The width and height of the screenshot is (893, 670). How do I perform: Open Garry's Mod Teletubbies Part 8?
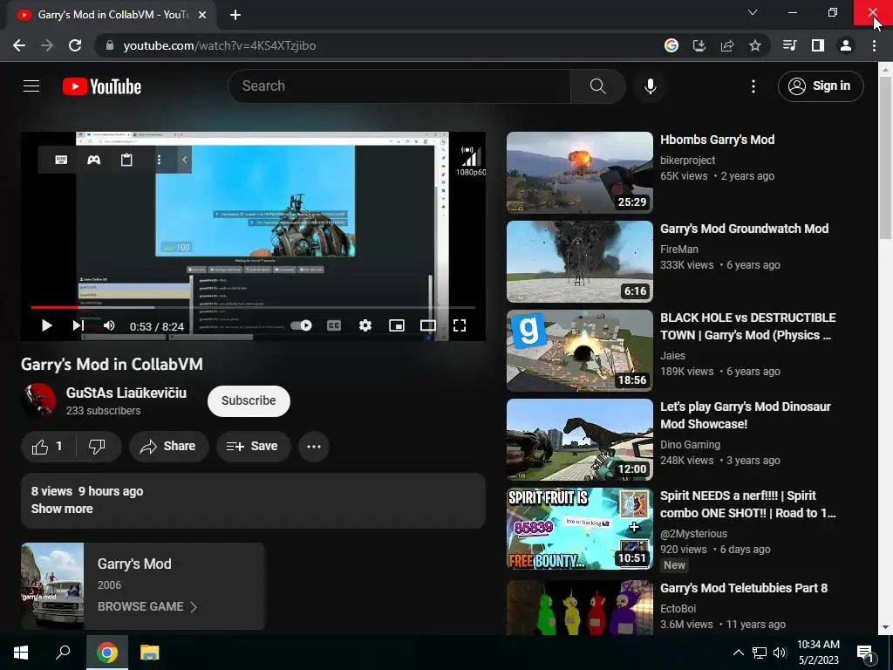point(744,589)
